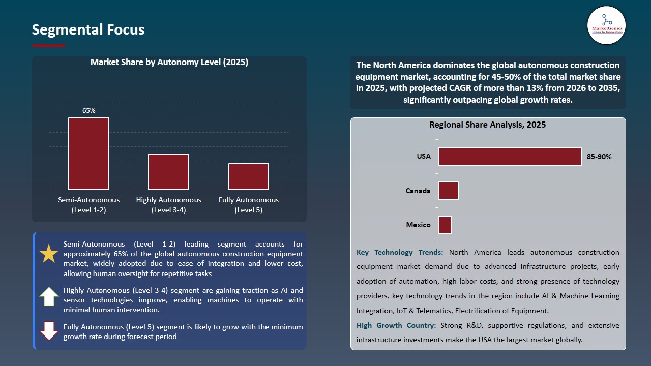Click the green up arrow icon
Screen dimensions: 651x366
pyautogui.click(x=49, y=295)
